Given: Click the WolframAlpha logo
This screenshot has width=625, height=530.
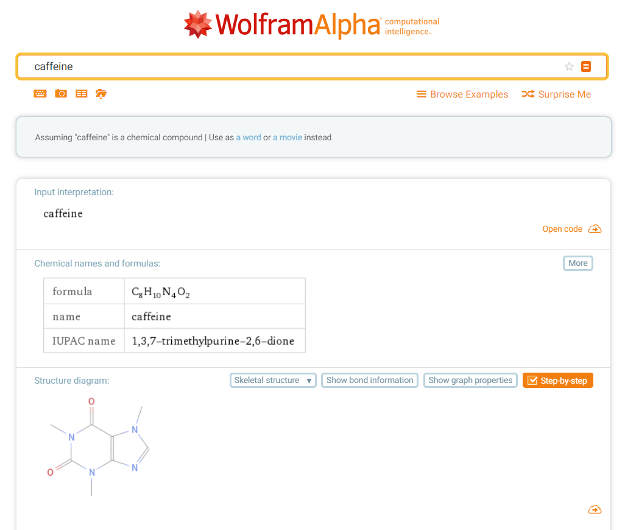Looking at the screenshot, I should (x=311, y=24).
